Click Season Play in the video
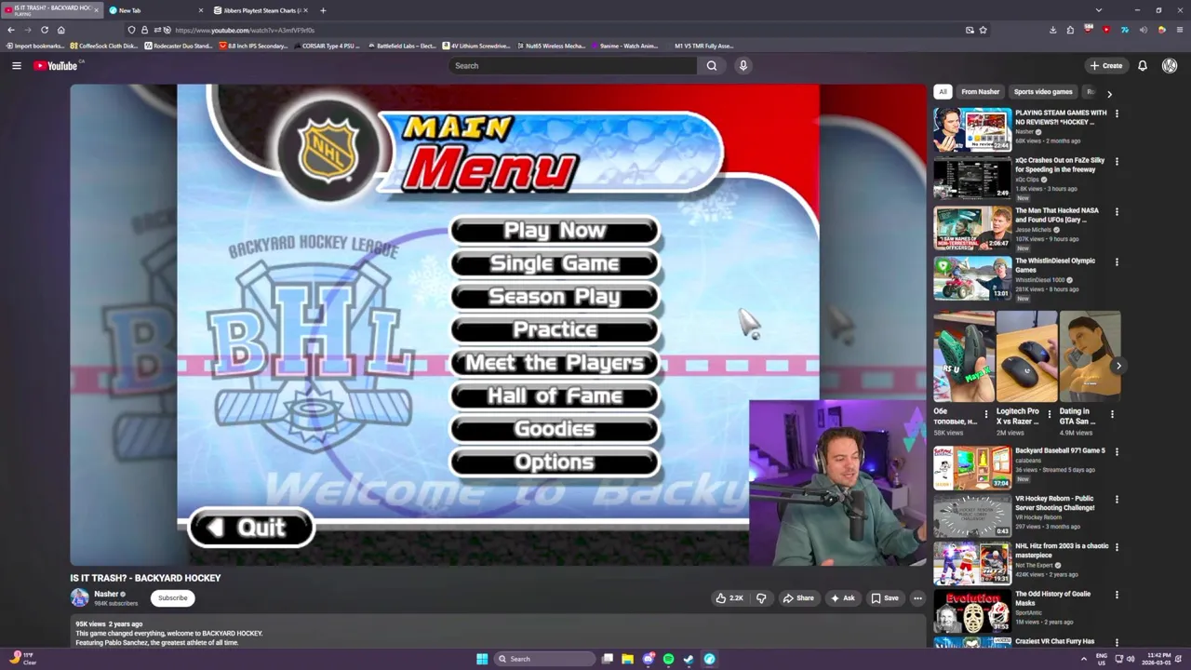The width and height of the screenshot is (1191, 670). [x=555, y=297]
